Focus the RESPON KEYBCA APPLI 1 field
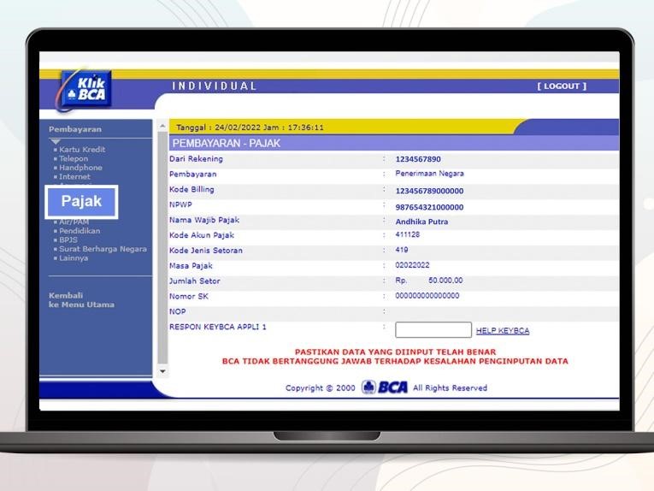Viewport: 654px width, 491px height. tap(433, 330)
